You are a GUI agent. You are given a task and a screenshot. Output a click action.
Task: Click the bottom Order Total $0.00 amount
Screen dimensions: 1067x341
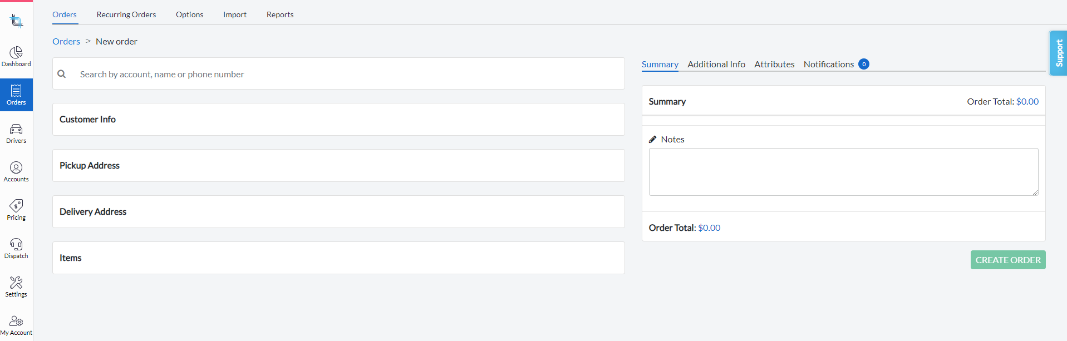[709, 228]
